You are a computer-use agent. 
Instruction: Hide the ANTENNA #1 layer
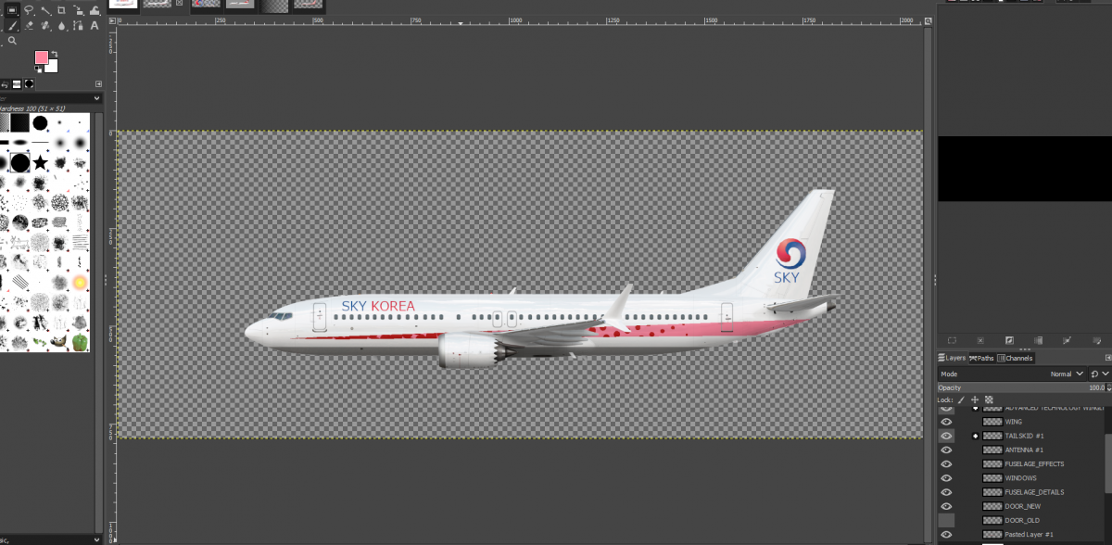point(946,450)
